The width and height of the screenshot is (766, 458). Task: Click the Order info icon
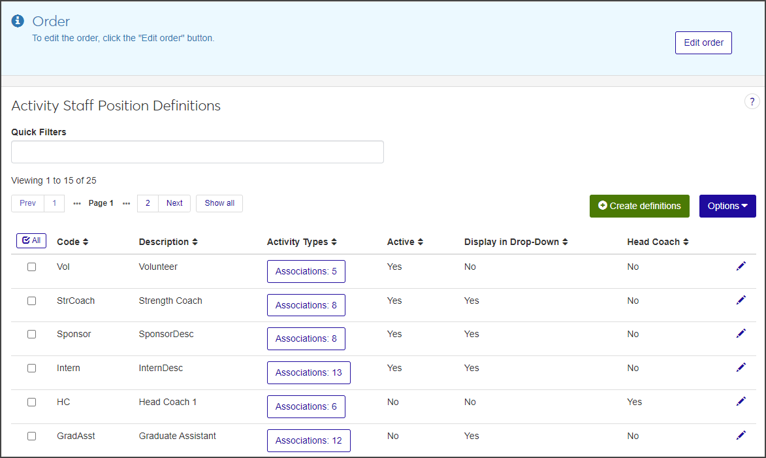click(x=18, y=22)
